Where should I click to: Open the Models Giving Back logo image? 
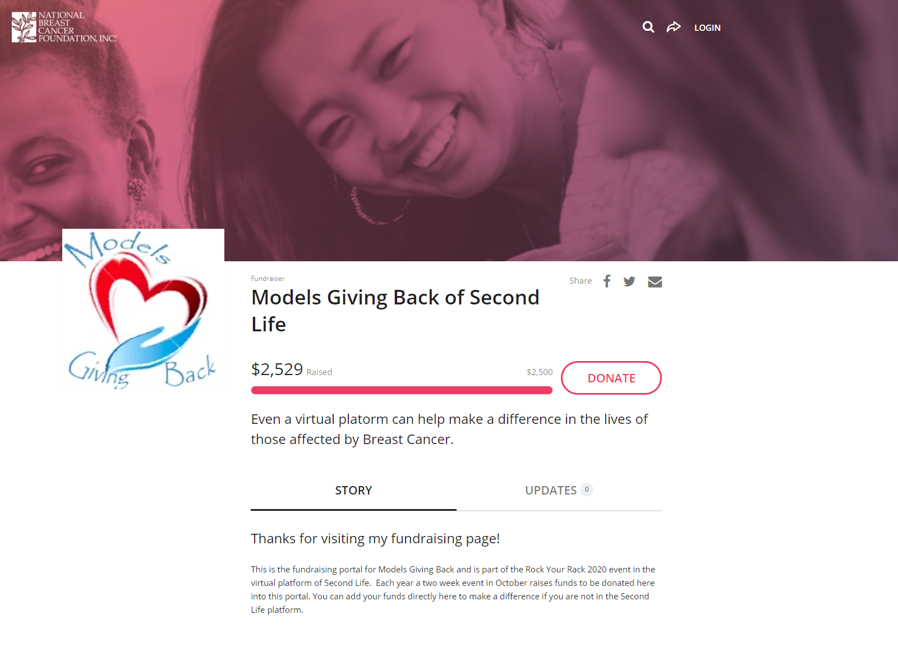click(x=143, y=309)
